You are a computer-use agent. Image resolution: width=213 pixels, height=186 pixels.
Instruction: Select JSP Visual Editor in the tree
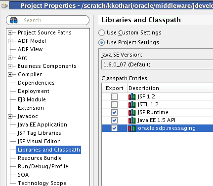39,141
